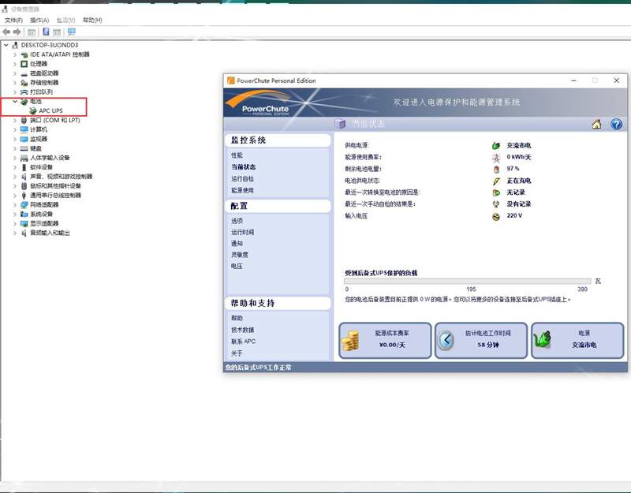Open 电压 under 配置
The height and width of the screenshot is (493, 631).
[x=237, y=266]
